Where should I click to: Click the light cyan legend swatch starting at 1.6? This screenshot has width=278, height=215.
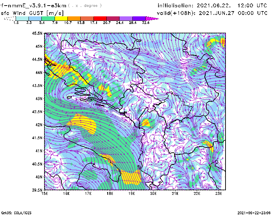pyautogui.click(x=22, y=18)
